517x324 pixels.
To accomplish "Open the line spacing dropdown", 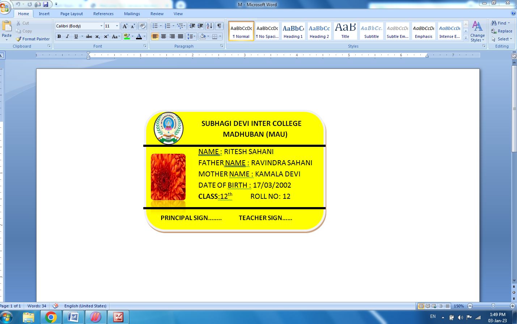I will point(191,36).
